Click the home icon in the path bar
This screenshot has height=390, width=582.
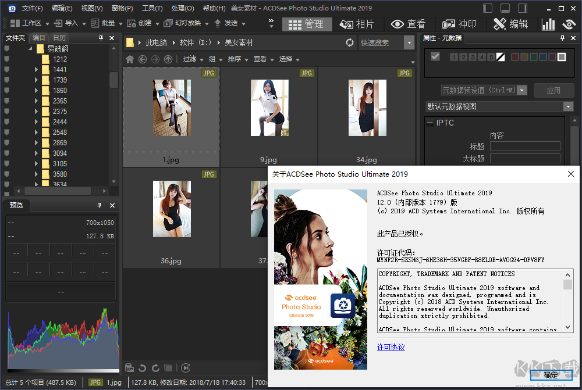(x=129, y=59)
